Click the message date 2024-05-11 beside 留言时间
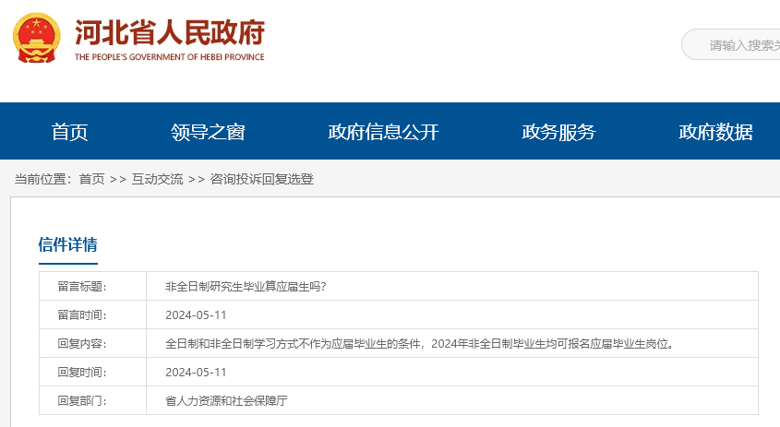Image resolution: width=780 pixels, height=427 pixels. point(196,315)
